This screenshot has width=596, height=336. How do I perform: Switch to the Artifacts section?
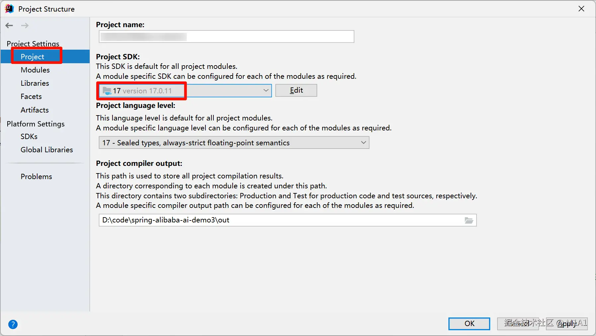[x=35, y=110]
